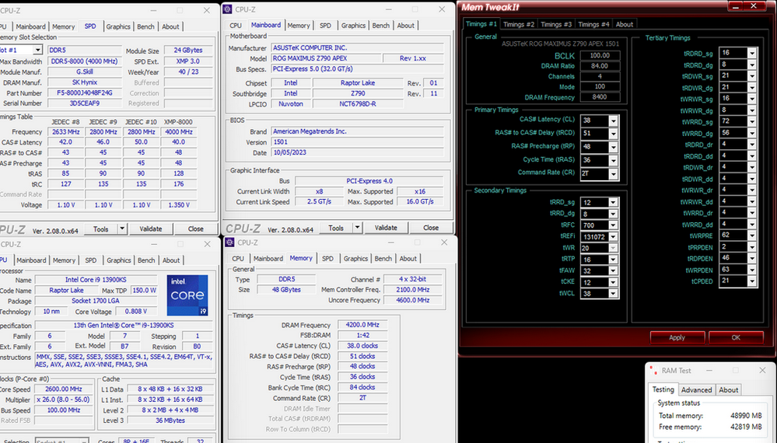777x443 pixels.
Task: Click the DRAM Frequency field showing 8400
Action: tap(600, 97)
